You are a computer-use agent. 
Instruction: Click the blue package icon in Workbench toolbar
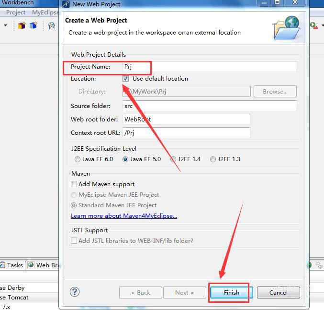pos(33,25)
